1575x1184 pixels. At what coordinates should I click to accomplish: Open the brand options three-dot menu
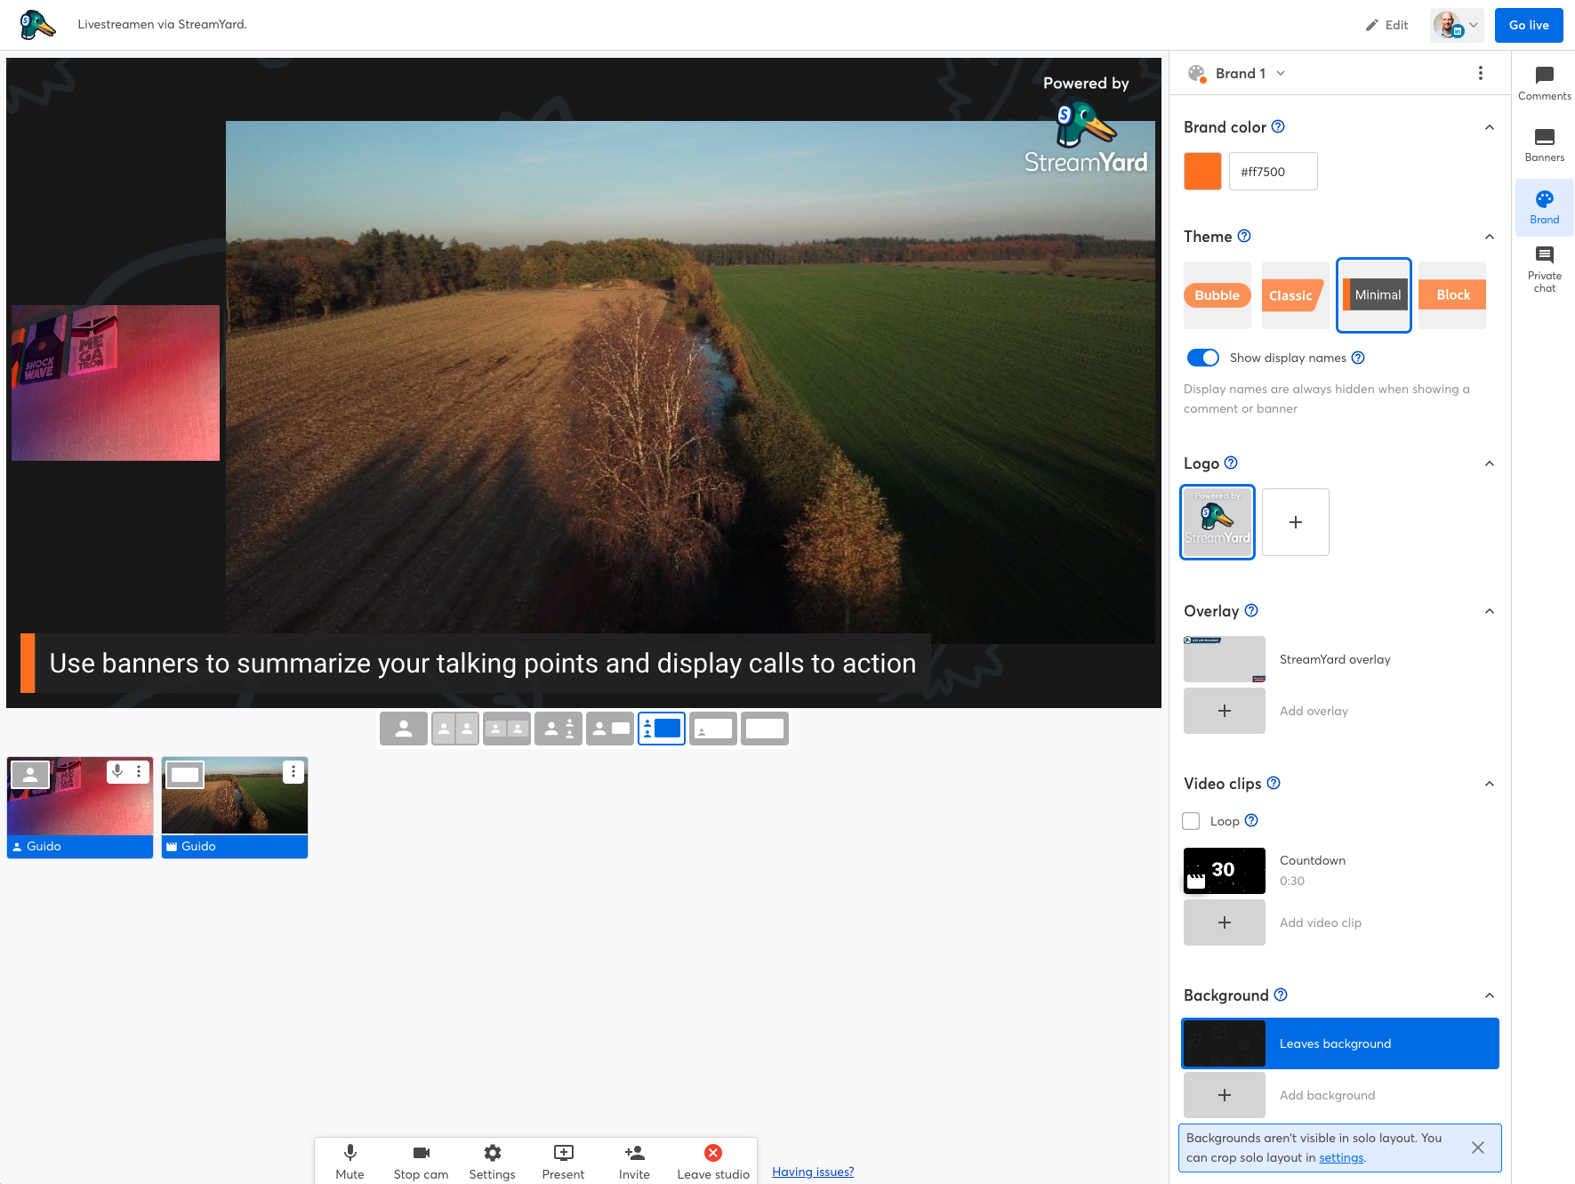tap(1481, 73)
